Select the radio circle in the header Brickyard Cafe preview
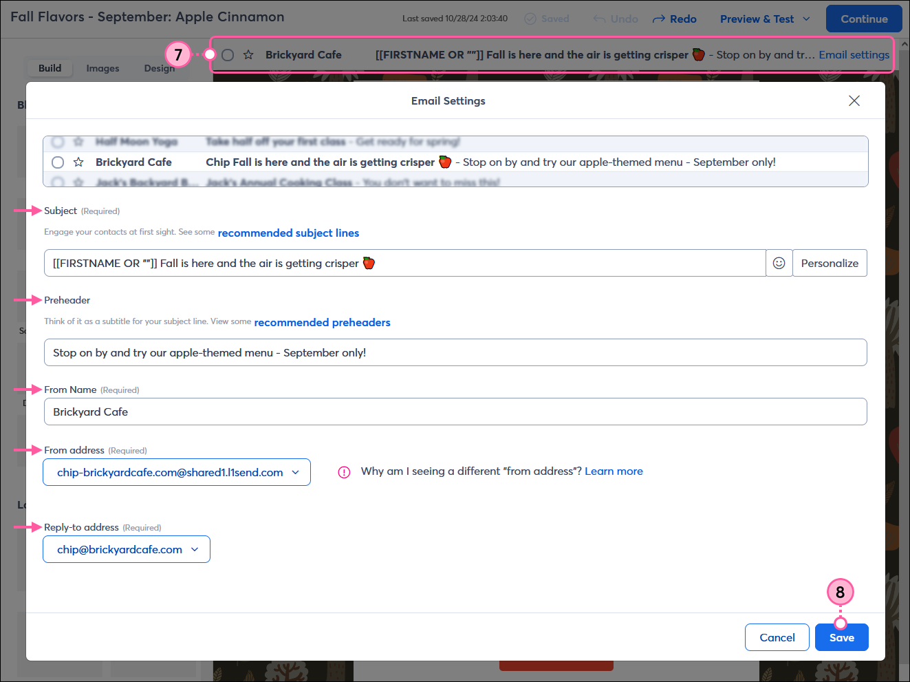The image size is (910, 682). point(228,54)
